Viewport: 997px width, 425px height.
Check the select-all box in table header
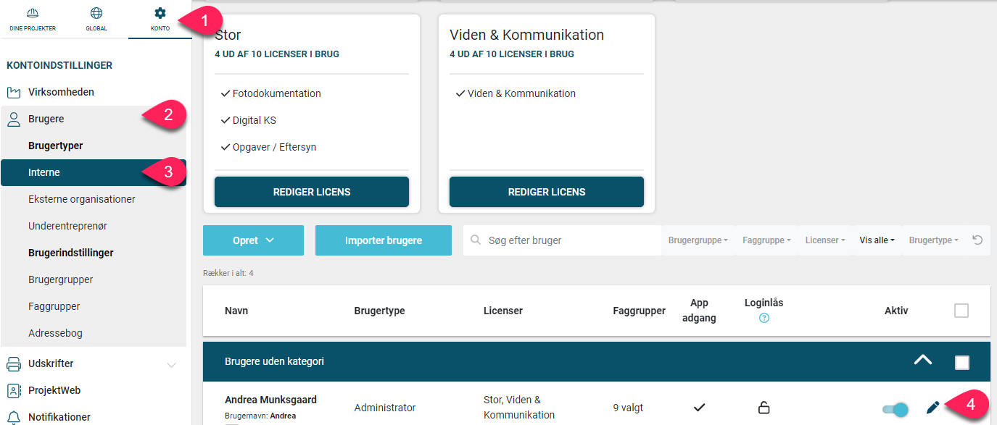coord(961,311)
